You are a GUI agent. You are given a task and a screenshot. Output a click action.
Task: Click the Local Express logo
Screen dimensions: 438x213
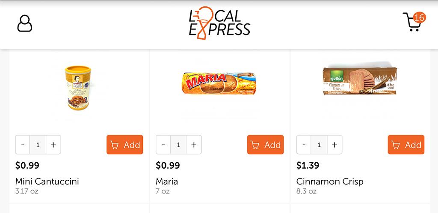219,23
